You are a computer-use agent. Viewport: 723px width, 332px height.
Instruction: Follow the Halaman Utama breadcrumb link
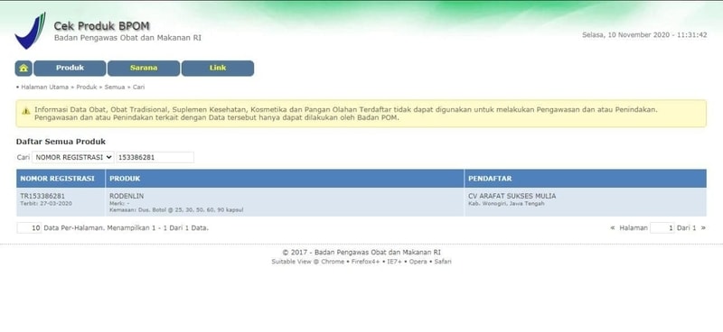point(44,87)
